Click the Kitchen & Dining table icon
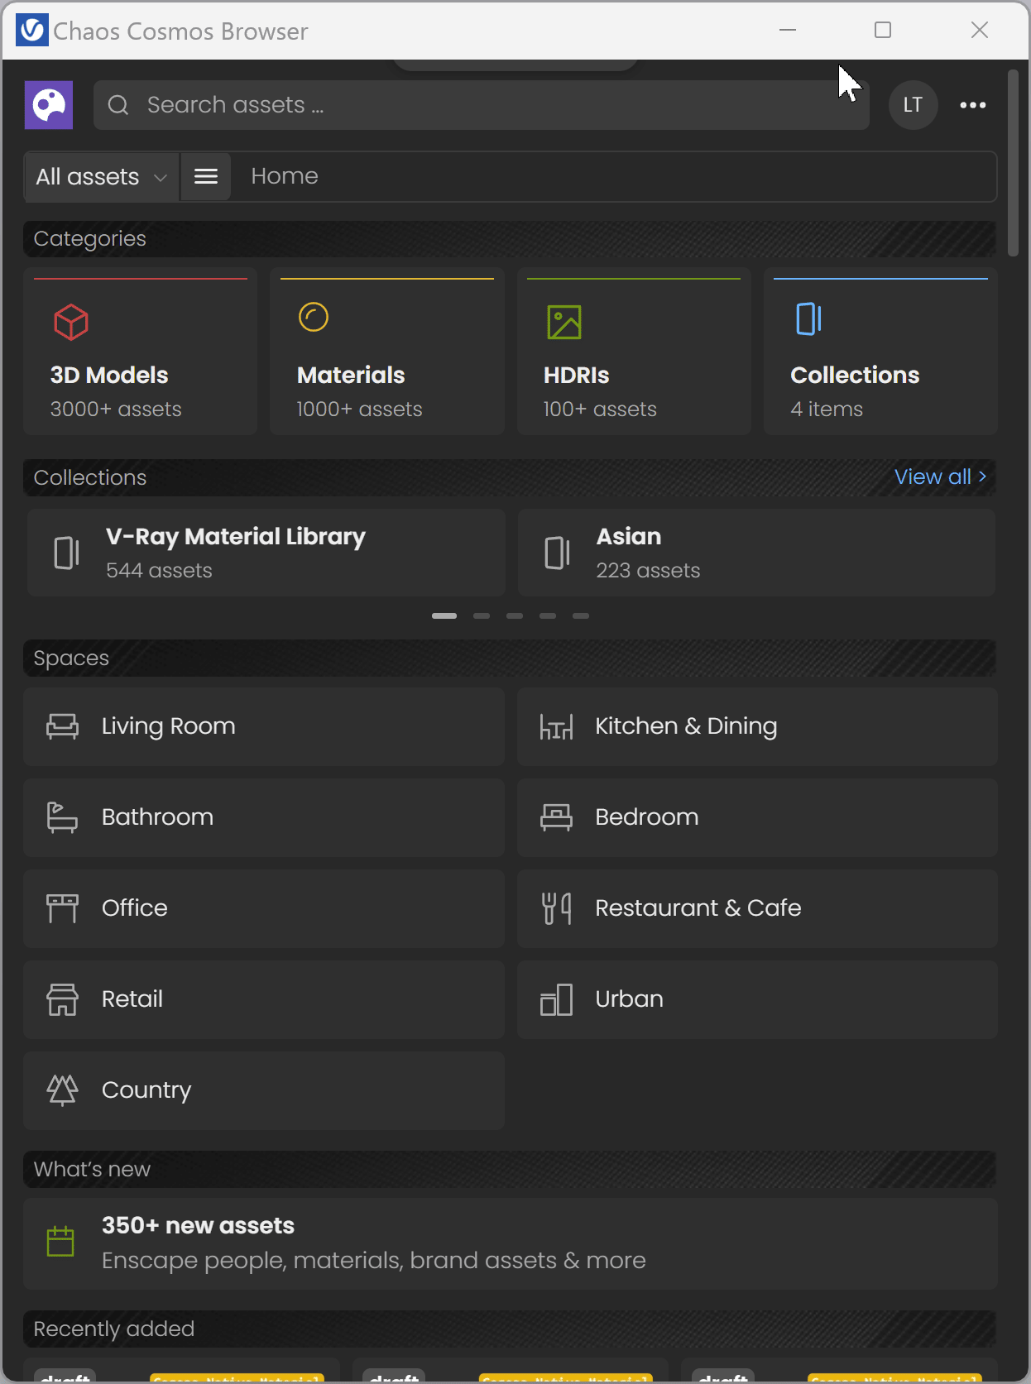Image resolution: width=1031 pixels, height=1384 pixels. click(x=556, y=726)
